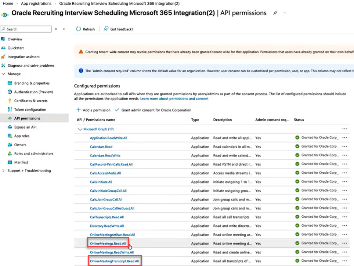Click 'Read all call transcripts' description text
354x266 pixels.
(231, 217)
